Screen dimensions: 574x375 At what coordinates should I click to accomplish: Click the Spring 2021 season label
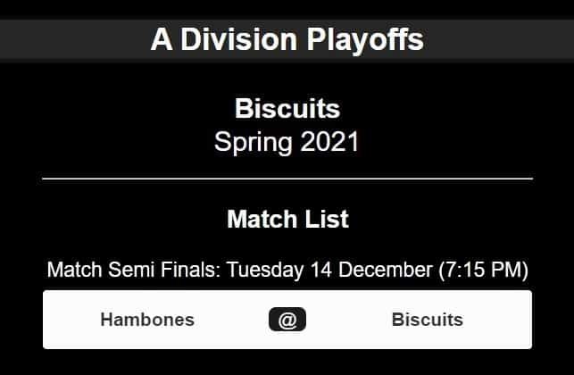click(x=287, y=142)
